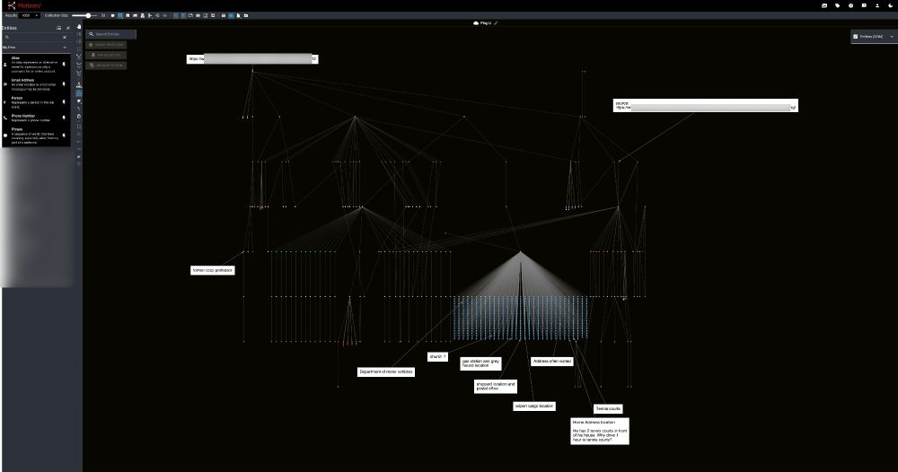Click the pencil icon to rename the graph

click(496, 23)
